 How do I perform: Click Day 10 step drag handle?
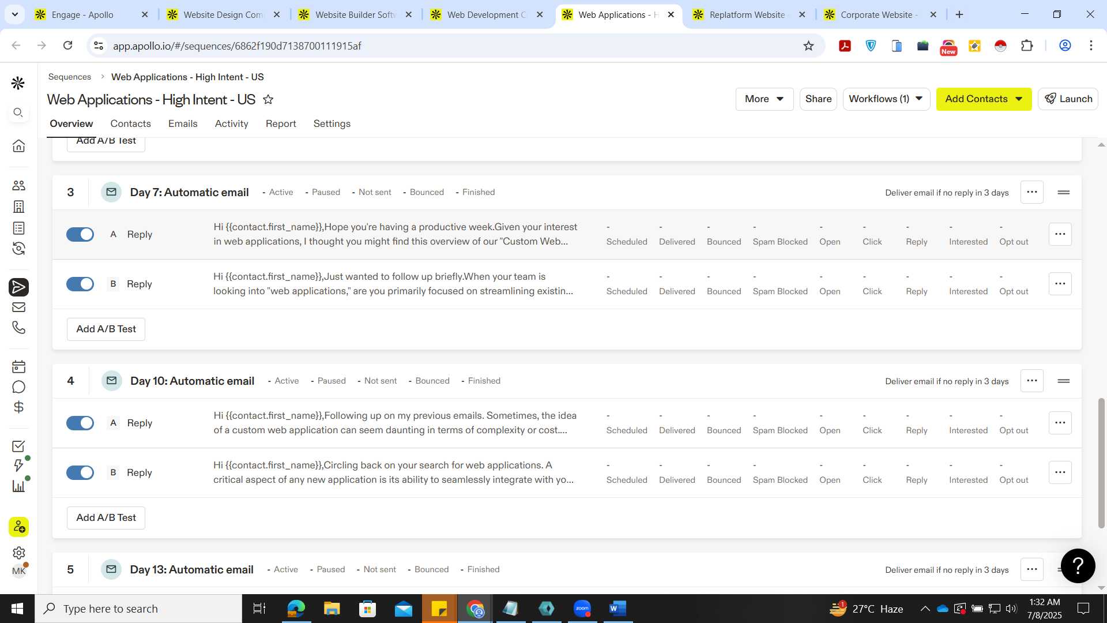click(x=1064, y=381)
